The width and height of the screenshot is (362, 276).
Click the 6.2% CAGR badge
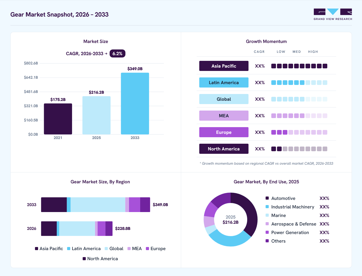pos(117,54)
